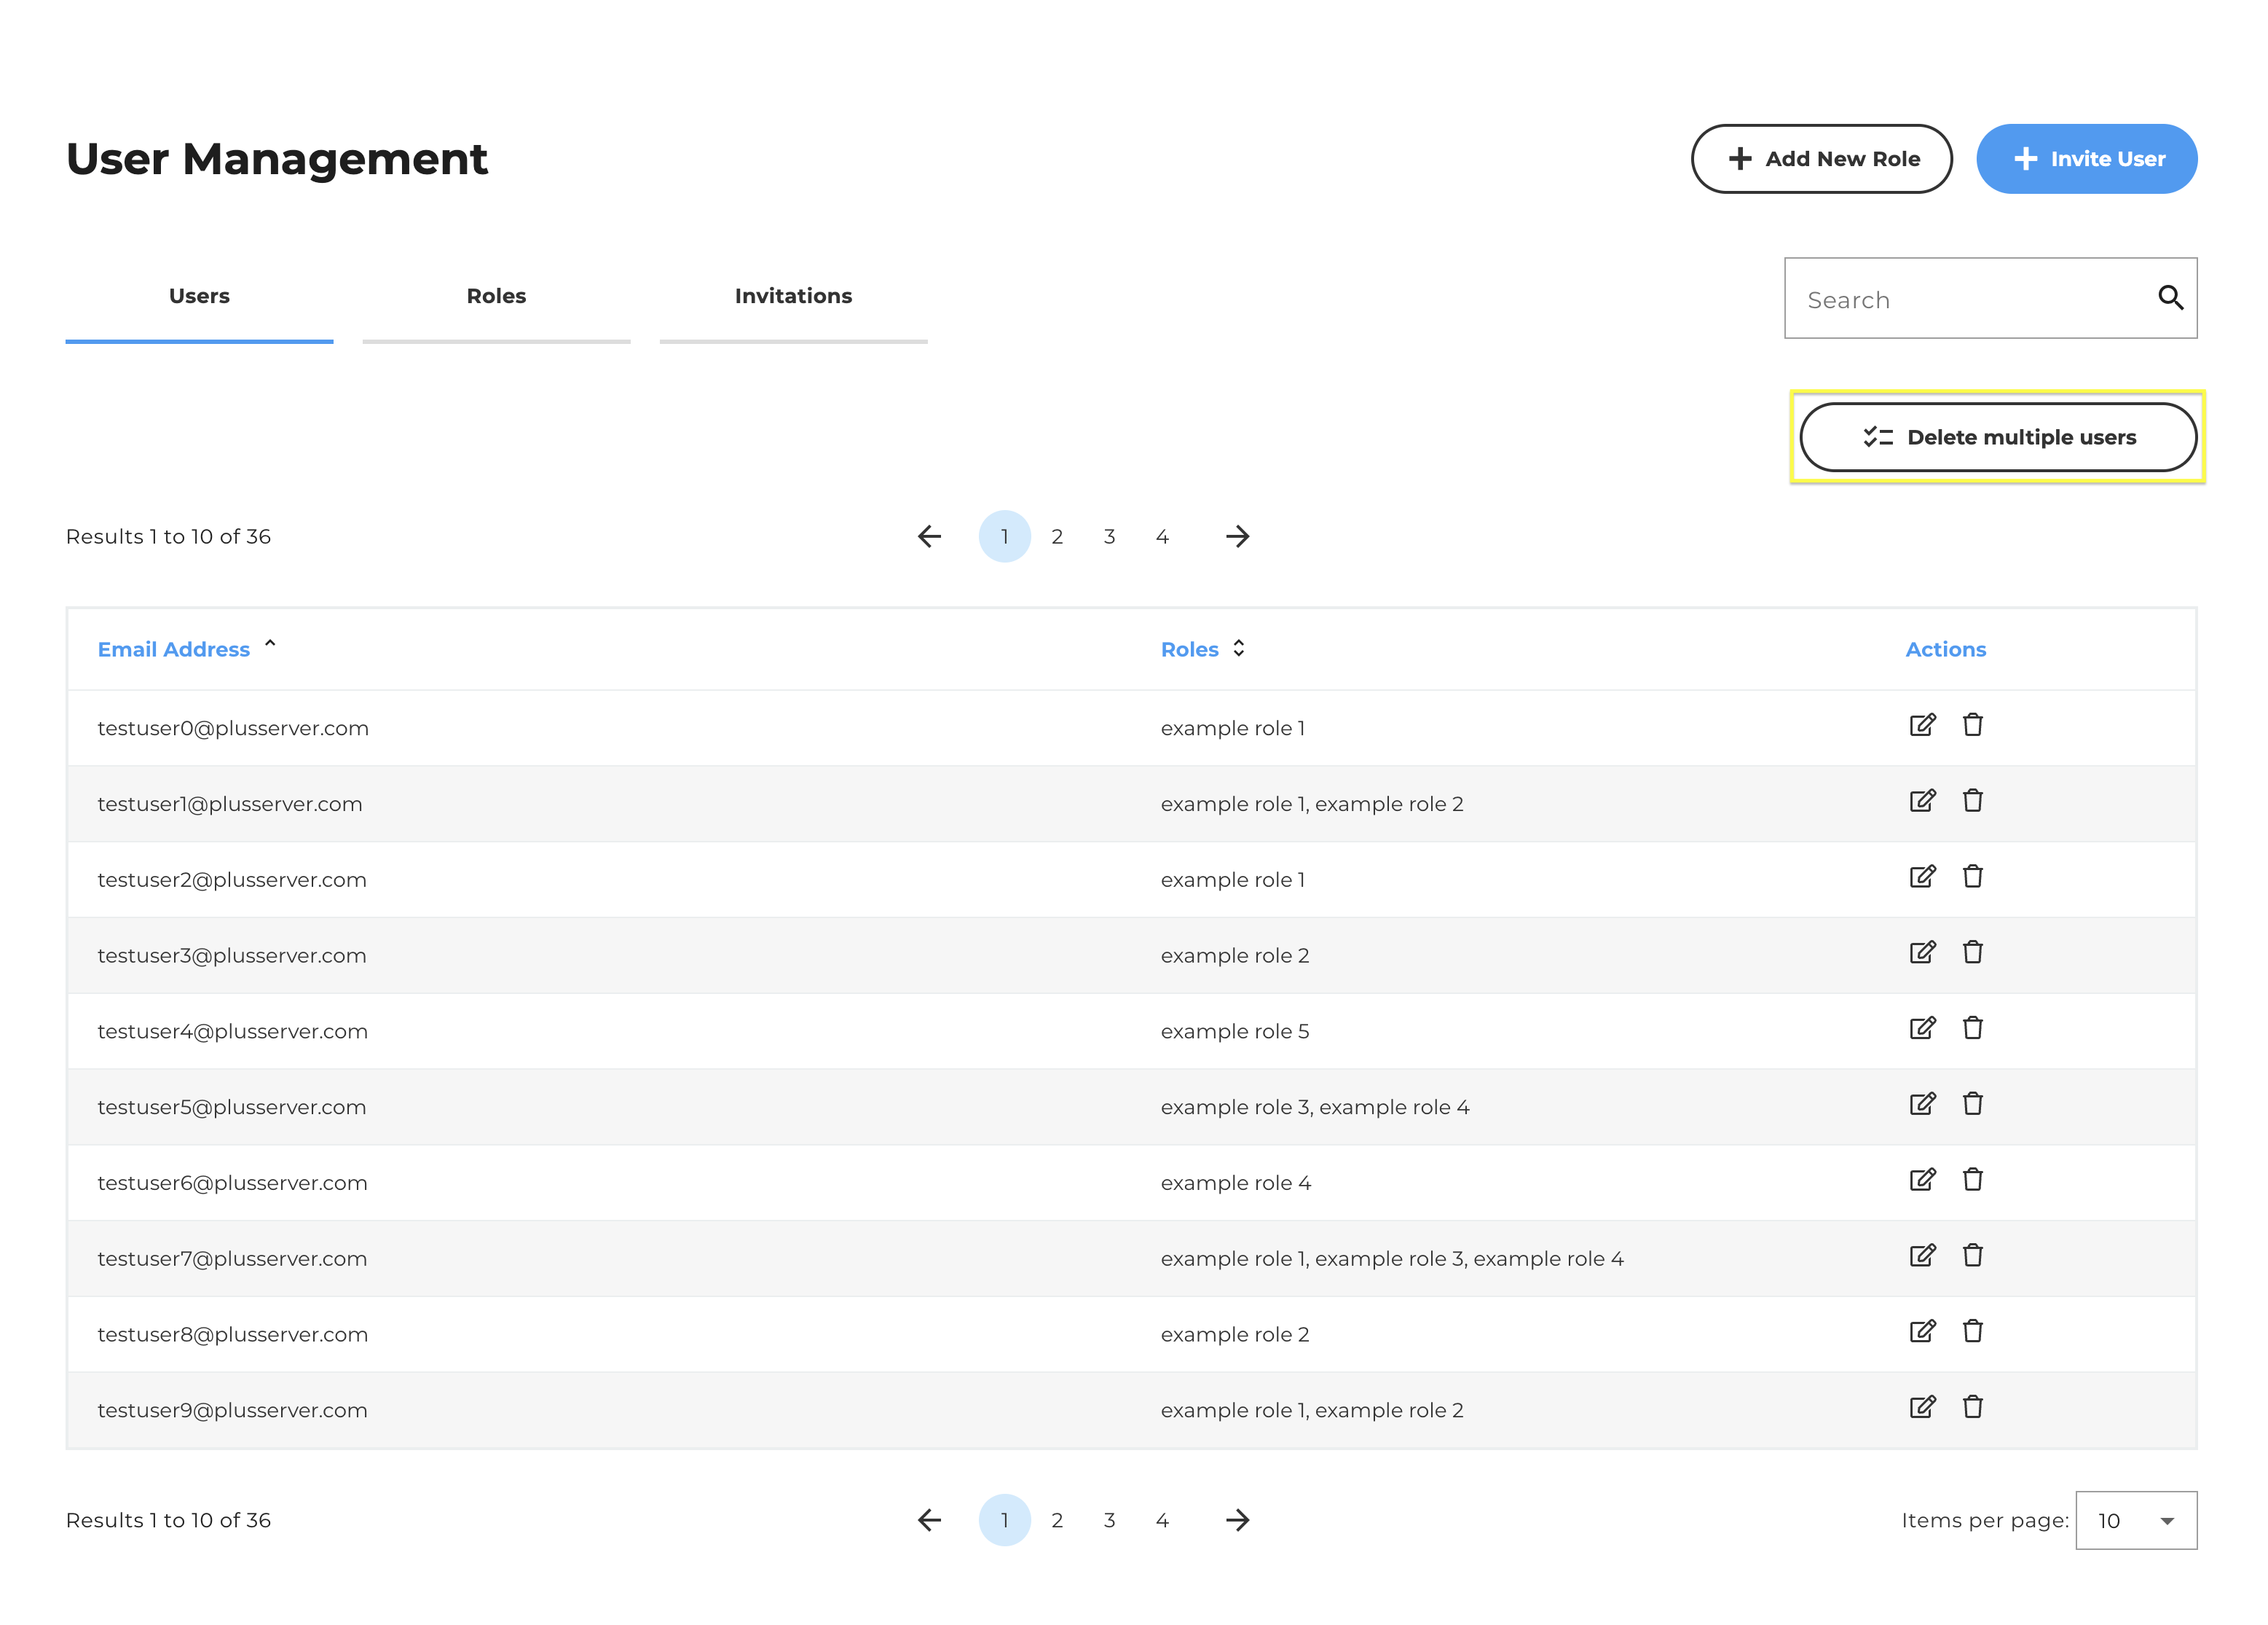This screenshot has height=1625, width=2268.
Task: Delete testuser1@plusserver.com with trash icon
Action: pos(1972,802)
